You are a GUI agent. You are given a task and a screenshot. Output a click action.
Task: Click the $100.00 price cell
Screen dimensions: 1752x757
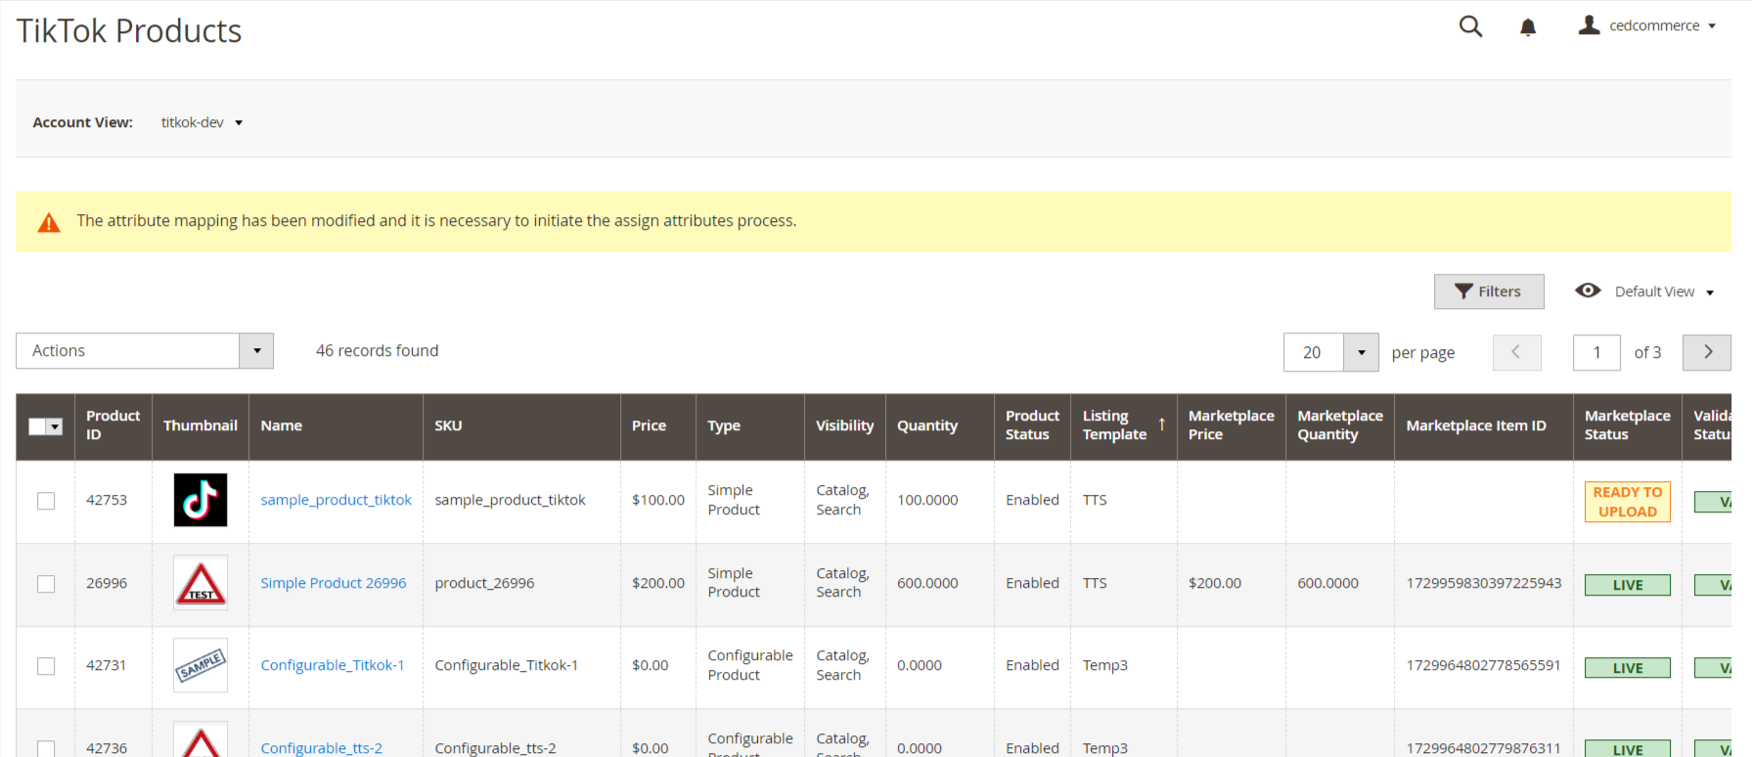coord(657,500)
